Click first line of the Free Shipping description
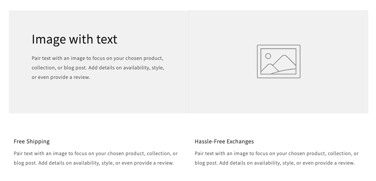This screenshot has width=376, height=181. click(x=96, y=154)
